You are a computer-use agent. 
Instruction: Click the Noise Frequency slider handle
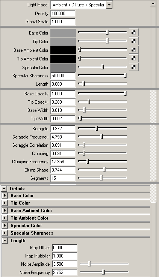[x=104, y=272]
